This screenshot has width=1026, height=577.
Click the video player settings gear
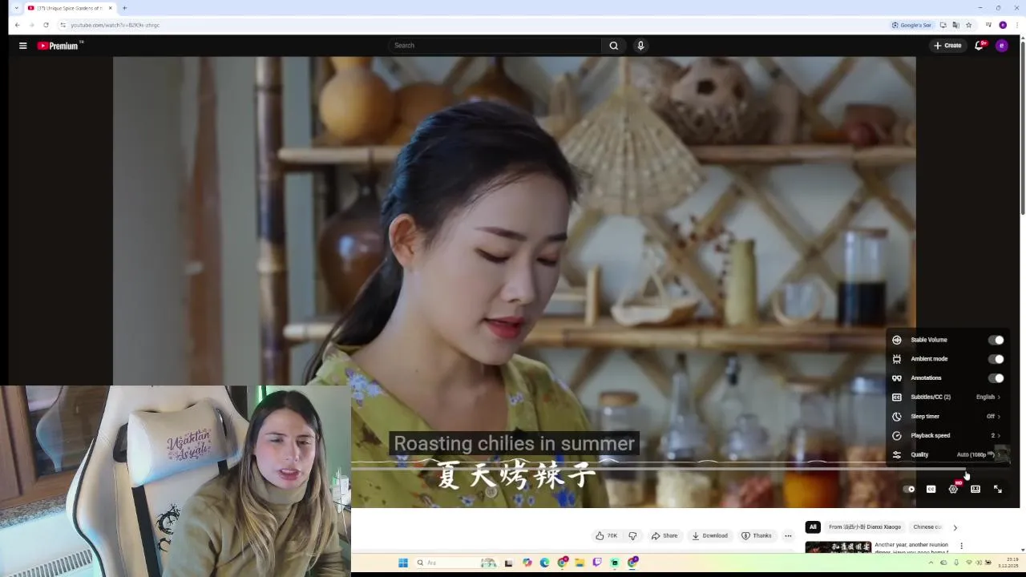[x=953, y=489]
